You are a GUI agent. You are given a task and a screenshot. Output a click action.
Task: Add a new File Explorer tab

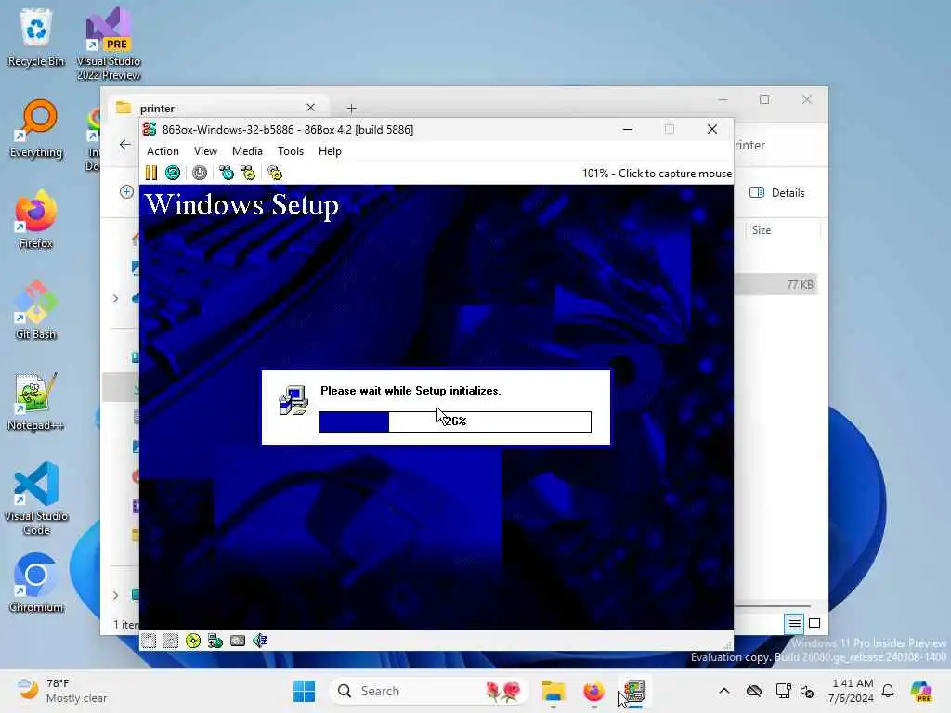click(352, 108)
